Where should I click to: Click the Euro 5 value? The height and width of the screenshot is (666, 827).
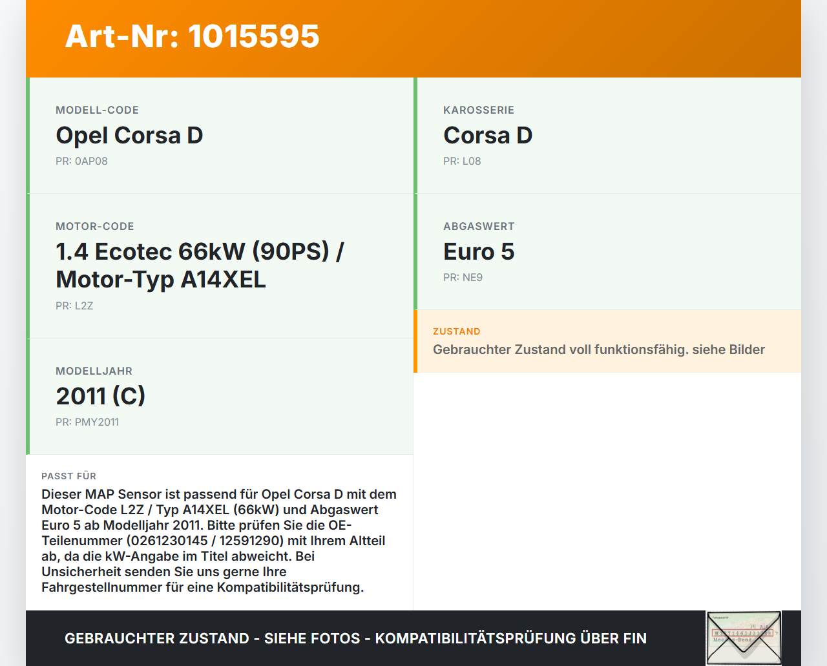point(479,251)
